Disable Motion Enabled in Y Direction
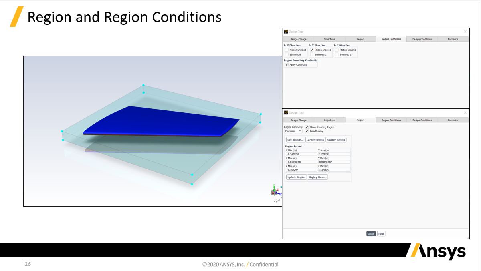 tap(312, 50)
